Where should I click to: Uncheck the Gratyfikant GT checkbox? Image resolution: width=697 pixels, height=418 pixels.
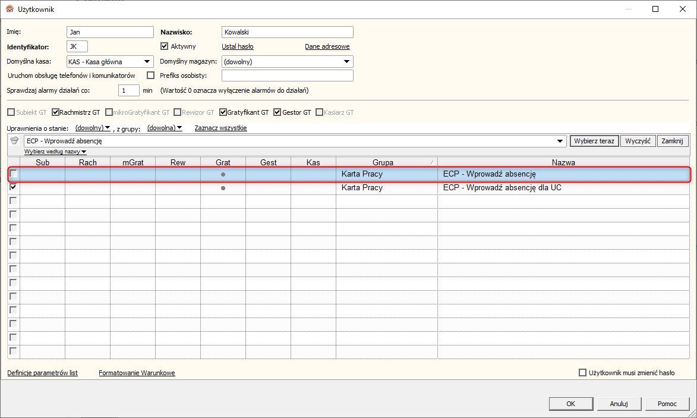click(223, 112)
